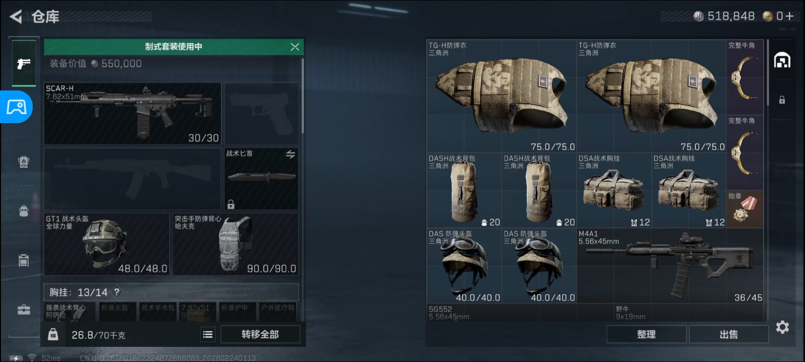Open the settings gear at the bottom right
Image resolution: width=805 pixels, height=362 pixels.
coord(782,327)
